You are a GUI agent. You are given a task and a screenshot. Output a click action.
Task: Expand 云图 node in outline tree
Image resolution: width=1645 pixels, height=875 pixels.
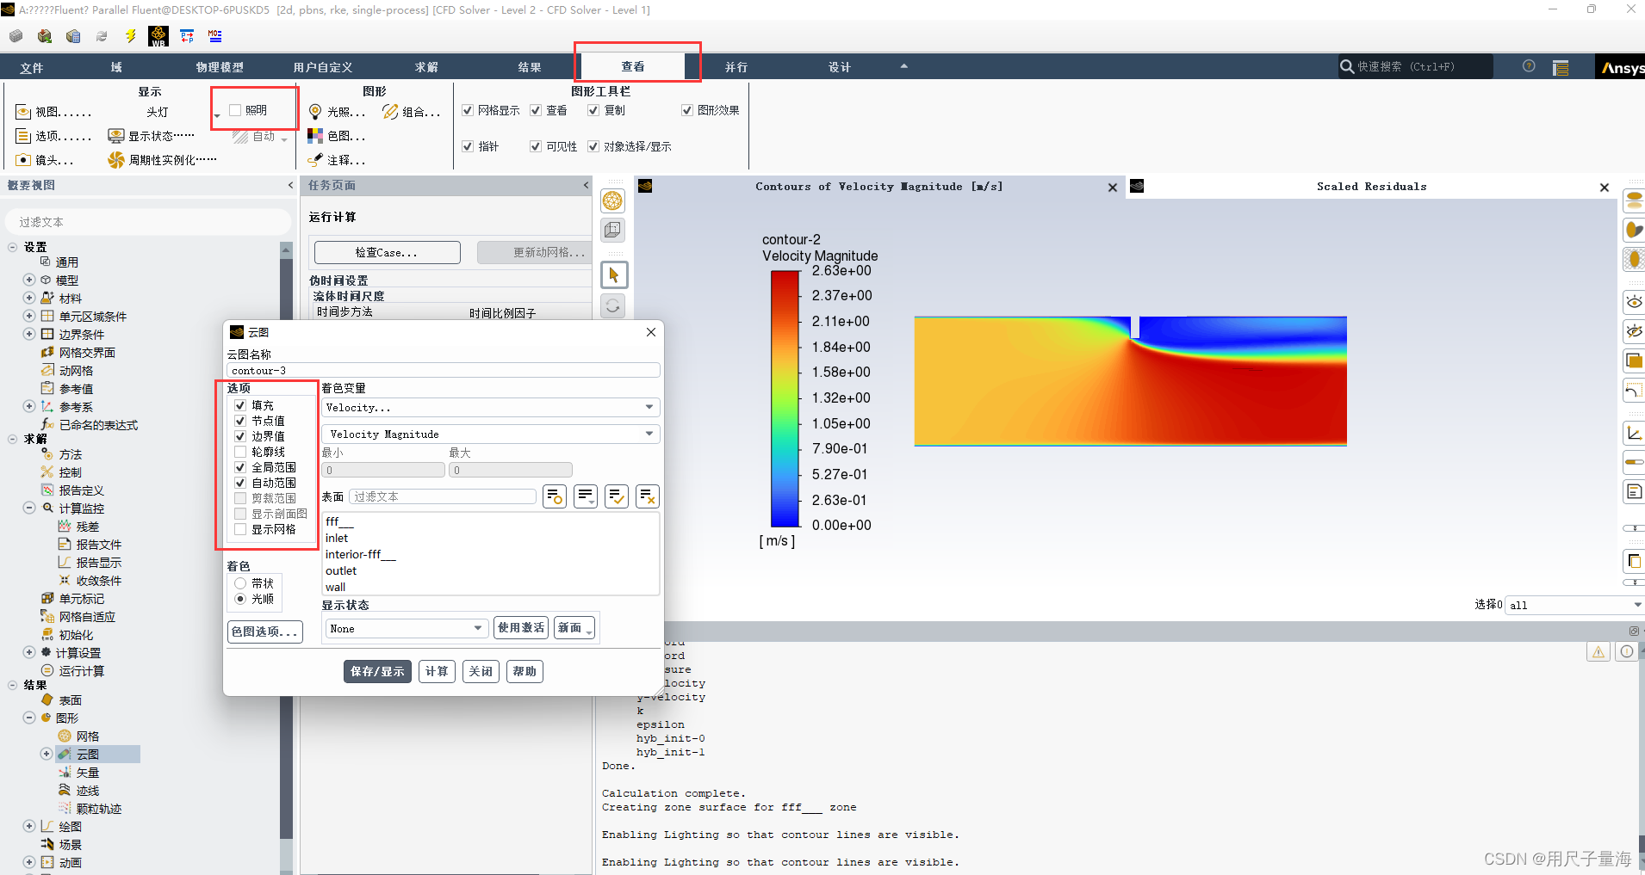click(x=47, y=754)
